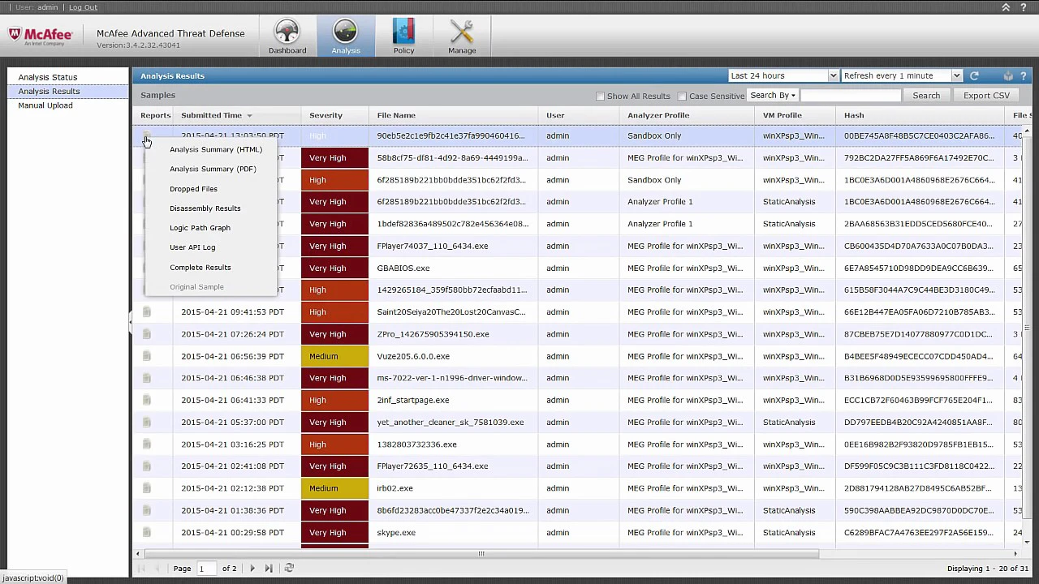This screenshot has width=1039, height=584.
Task: Click the Search button
Action: pyautogui.click(x=926, y=96)
